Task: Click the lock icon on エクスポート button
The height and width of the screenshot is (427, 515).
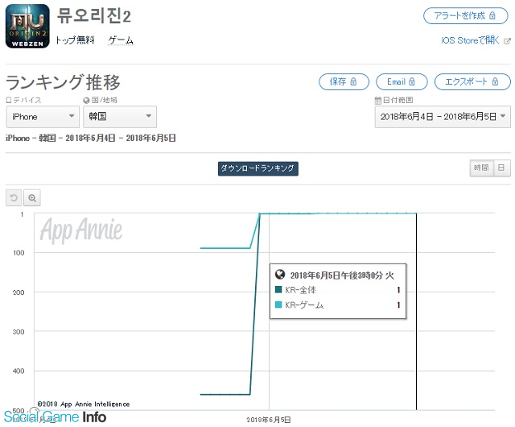Action: [x=495, y=81]
